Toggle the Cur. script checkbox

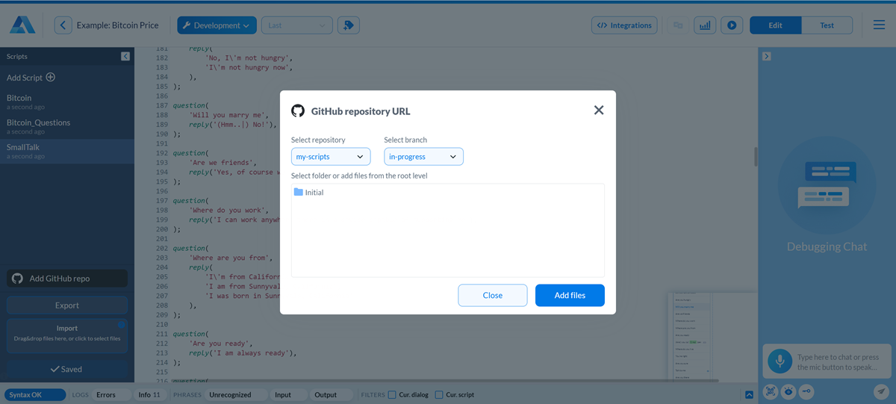pos(439,395)
